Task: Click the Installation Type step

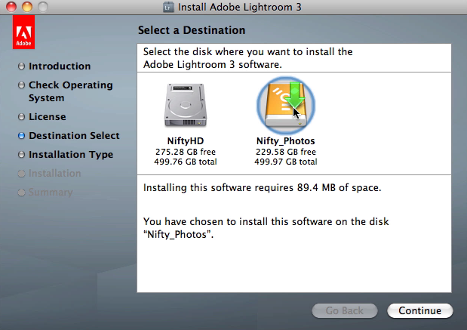Action: pos(71,154)
